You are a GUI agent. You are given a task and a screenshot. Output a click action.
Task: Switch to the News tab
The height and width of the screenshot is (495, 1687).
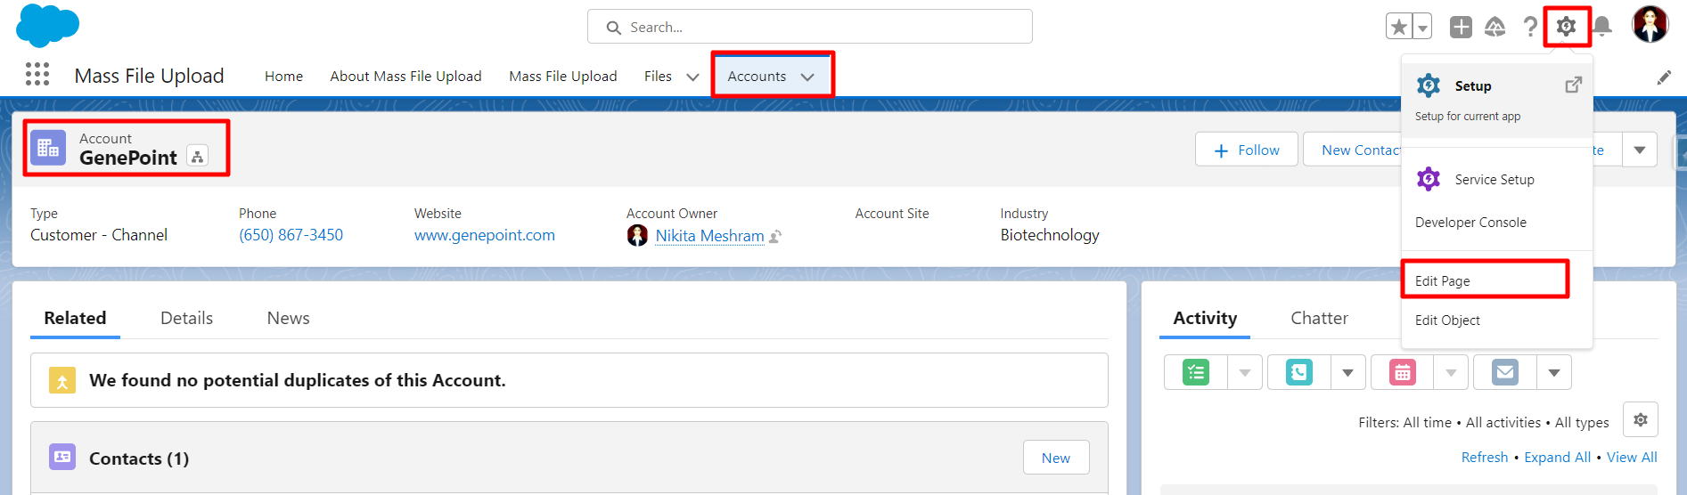tap(288, 318)
